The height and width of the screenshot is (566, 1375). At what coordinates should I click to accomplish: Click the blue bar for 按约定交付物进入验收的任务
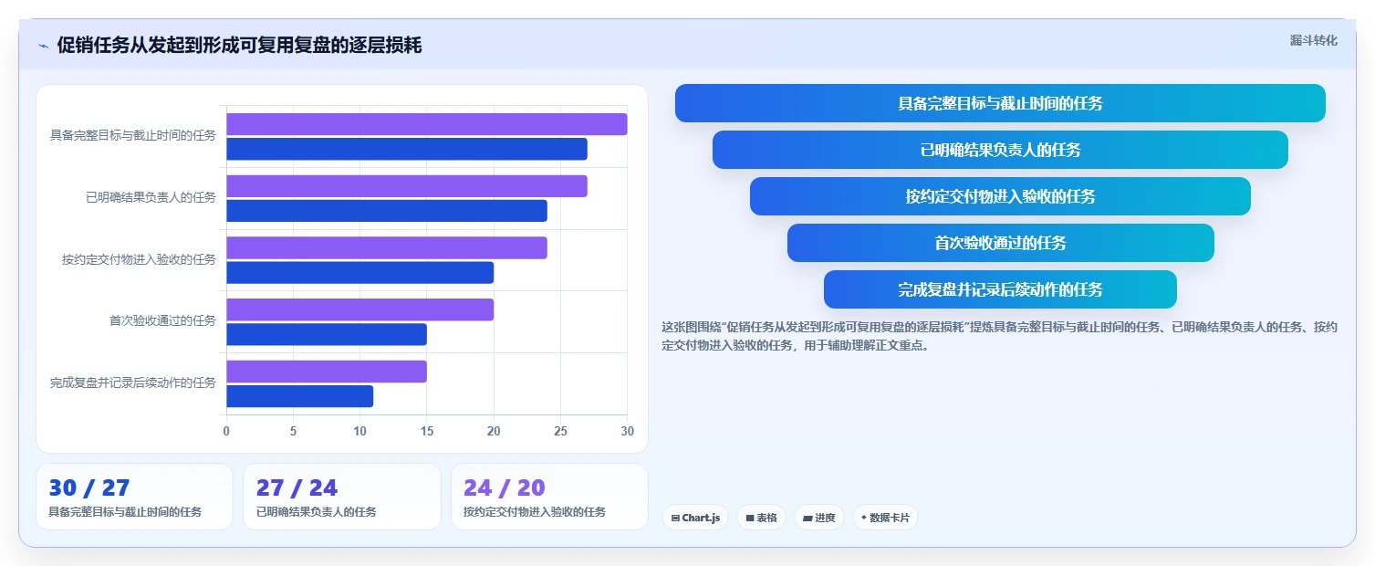tap(360, 273)
